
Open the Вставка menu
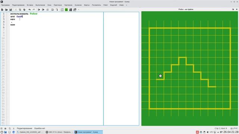click(30, 5)
